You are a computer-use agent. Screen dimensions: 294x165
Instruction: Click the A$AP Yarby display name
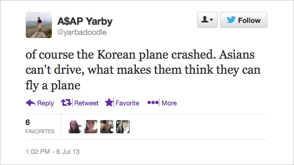point(85,21)
